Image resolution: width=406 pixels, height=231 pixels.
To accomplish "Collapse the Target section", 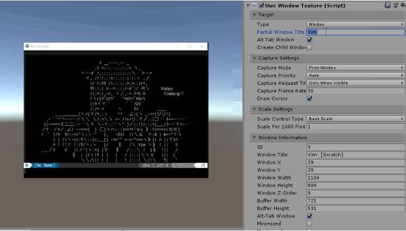I will 254,15.
